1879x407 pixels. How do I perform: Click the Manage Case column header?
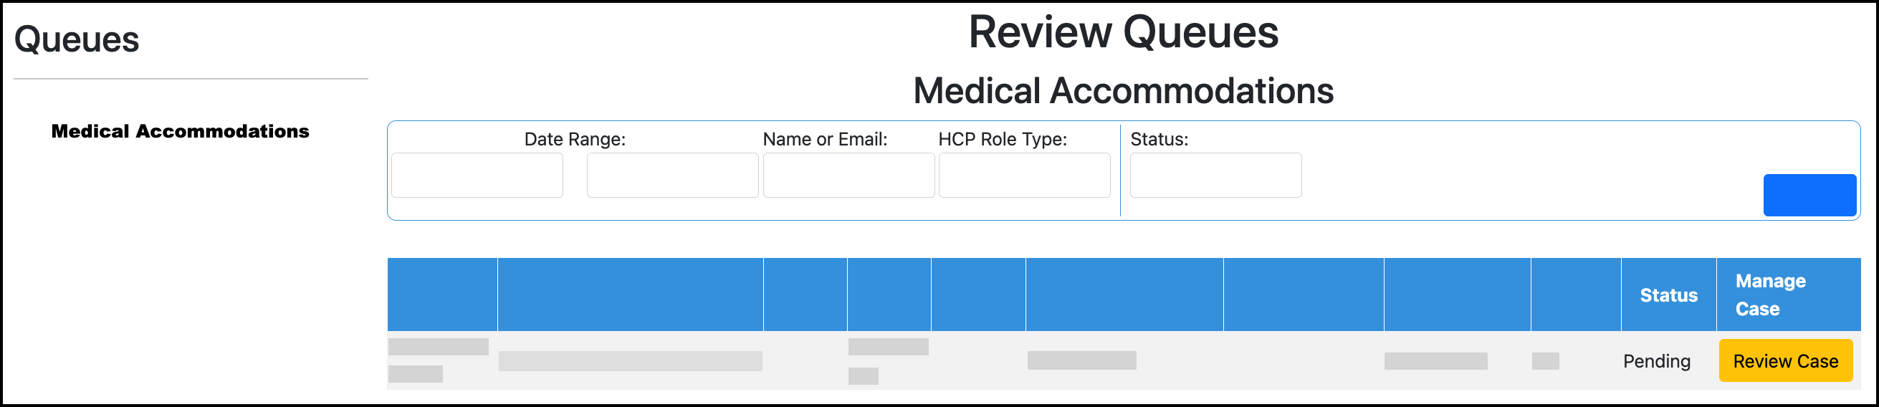(1770, 295)
